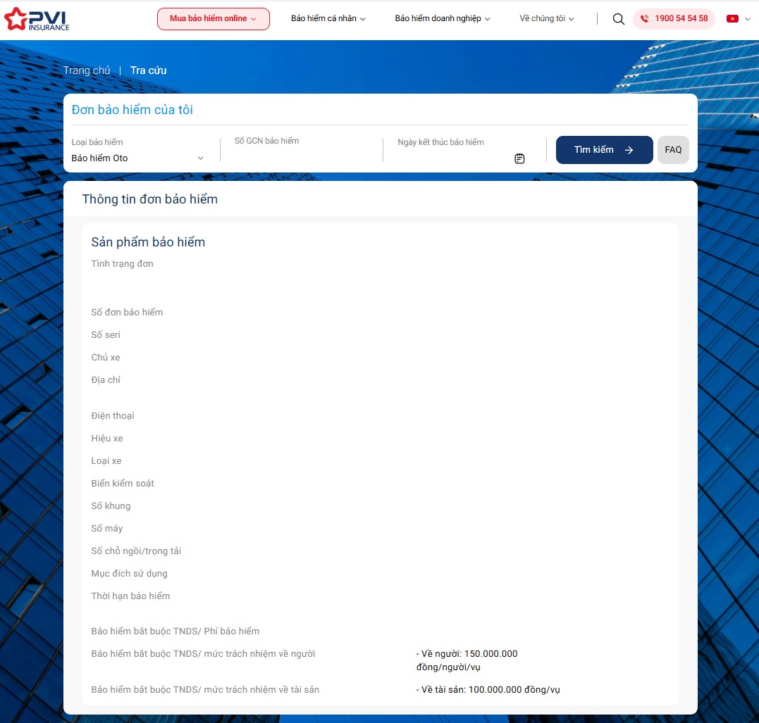Viewport: 759px width, 723px height.
Task: Click the Thông tin đơn bảo hiểm heading
Action: pyautogui.click(x=149, y=199)
